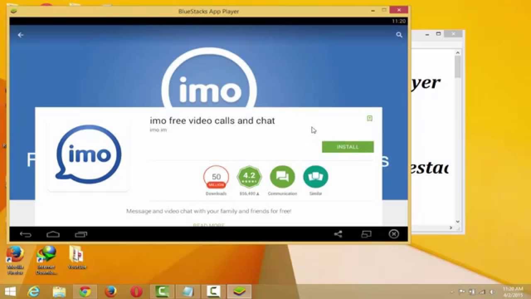Add imo to wishlist bookmark icon
The height and width of the screenshot is (299, 531).
point(370,118)
